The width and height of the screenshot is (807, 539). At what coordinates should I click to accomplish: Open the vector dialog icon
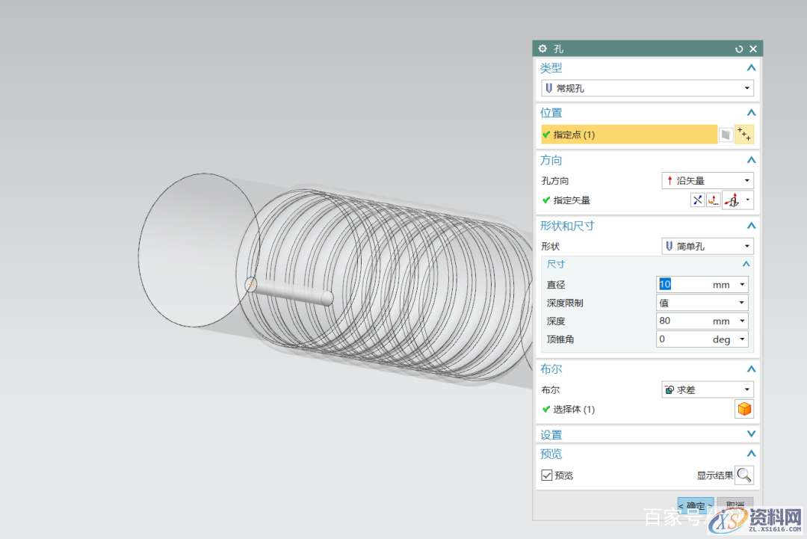coord(714,200)
